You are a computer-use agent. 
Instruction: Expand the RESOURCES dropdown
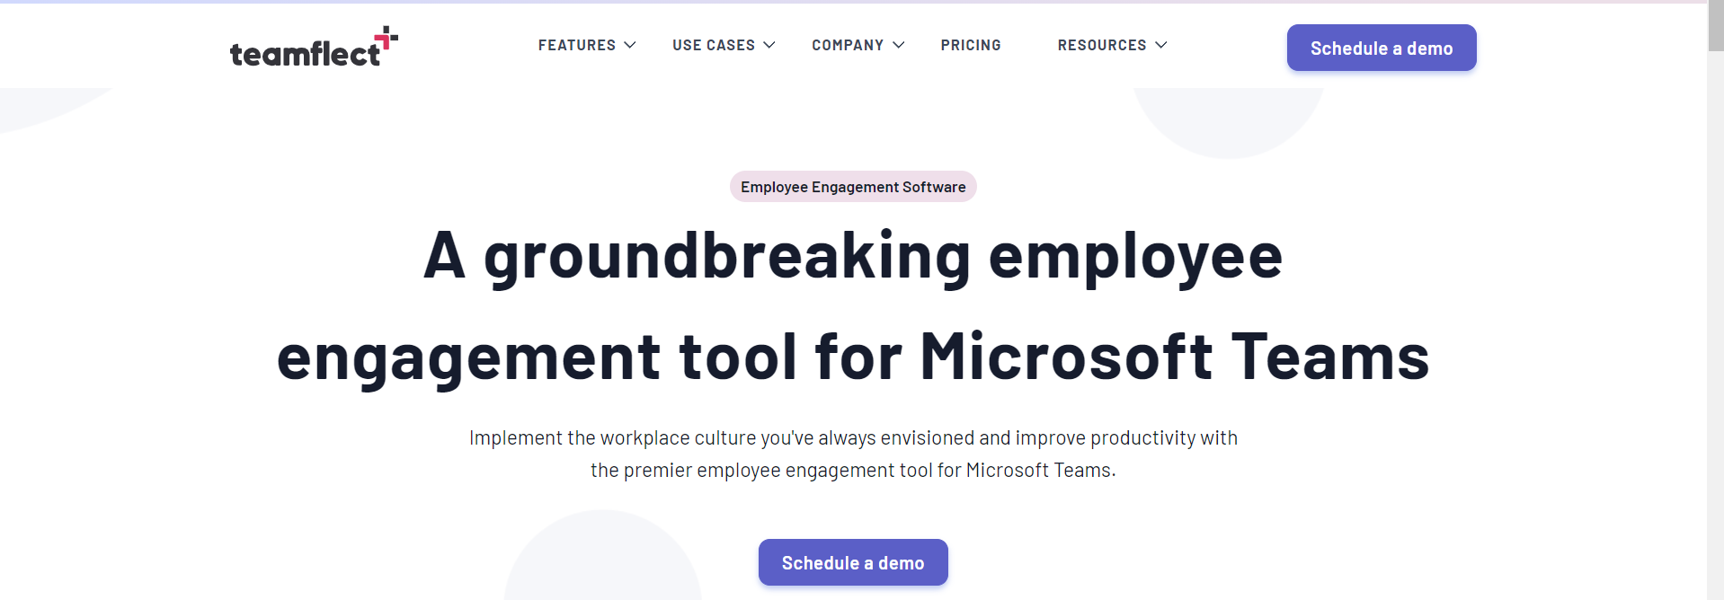click(1101, 45)
